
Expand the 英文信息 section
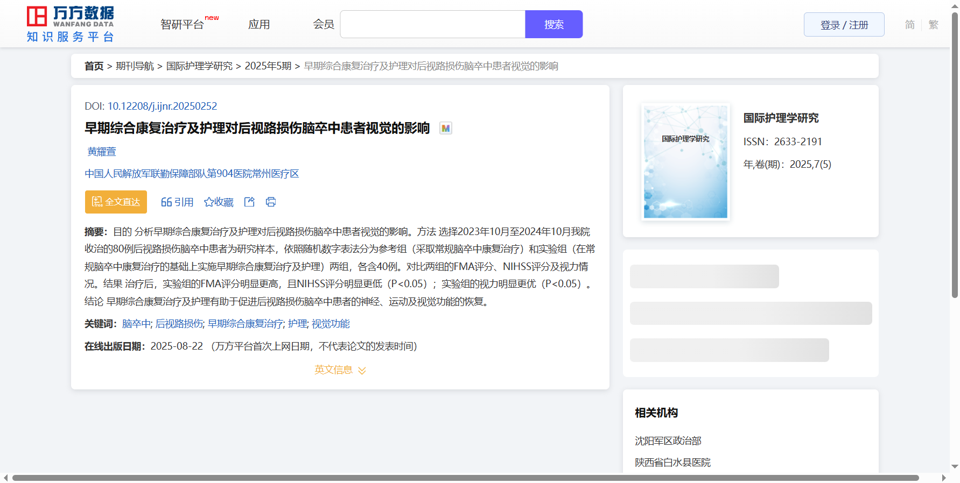tap(340, 370)
